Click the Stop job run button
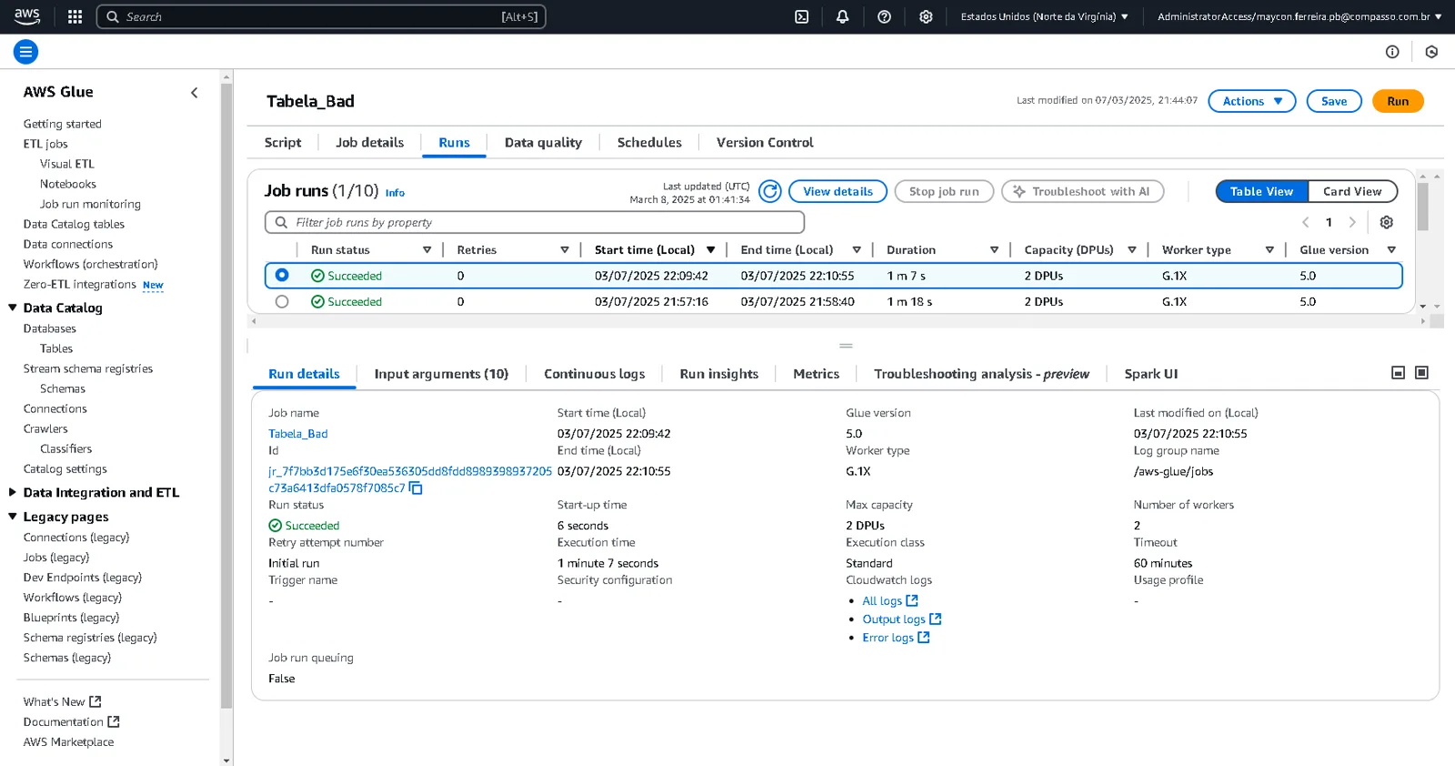 944,192
